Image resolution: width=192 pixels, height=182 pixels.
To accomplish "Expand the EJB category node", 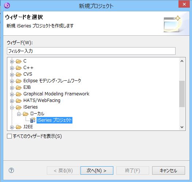I will tap(12, 88).
